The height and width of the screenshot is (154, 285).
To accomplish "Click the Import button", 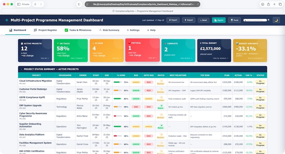I will click(x=189, y=20).
